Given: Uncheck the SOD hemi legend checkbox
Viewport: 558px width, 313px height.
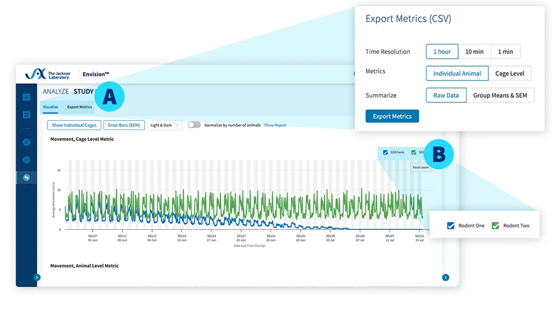Looking at the screenshot, I should coord(385,152).
